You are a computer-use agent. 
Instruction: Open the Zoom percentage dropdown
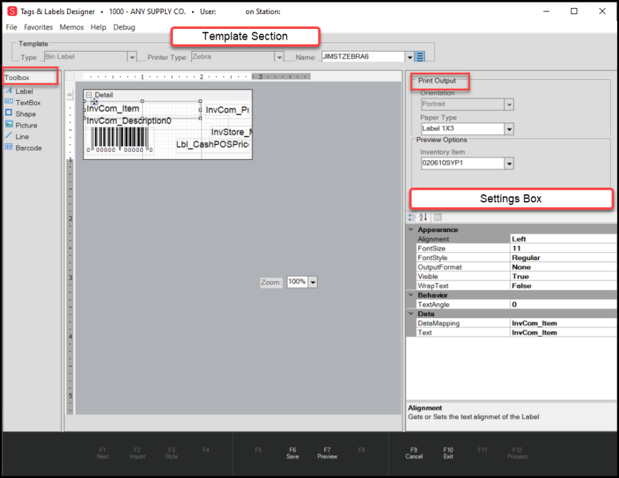click(313, 282)
